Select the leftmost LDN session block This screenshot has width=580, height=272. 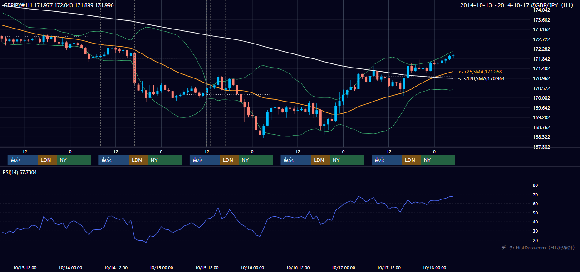47,160
